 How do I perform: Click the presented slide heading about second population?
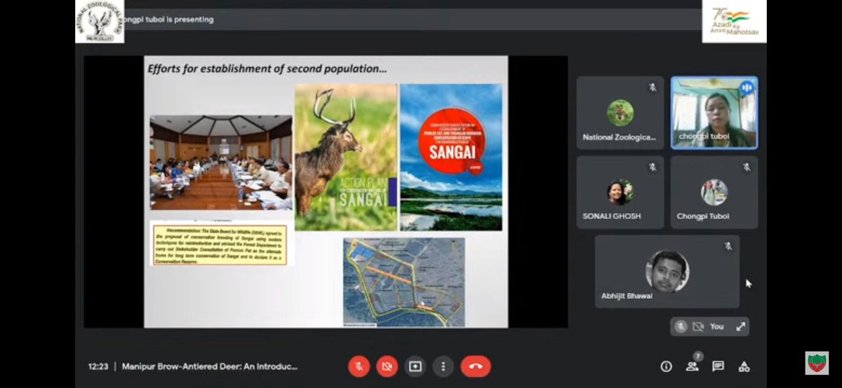(x=267, y=69)
